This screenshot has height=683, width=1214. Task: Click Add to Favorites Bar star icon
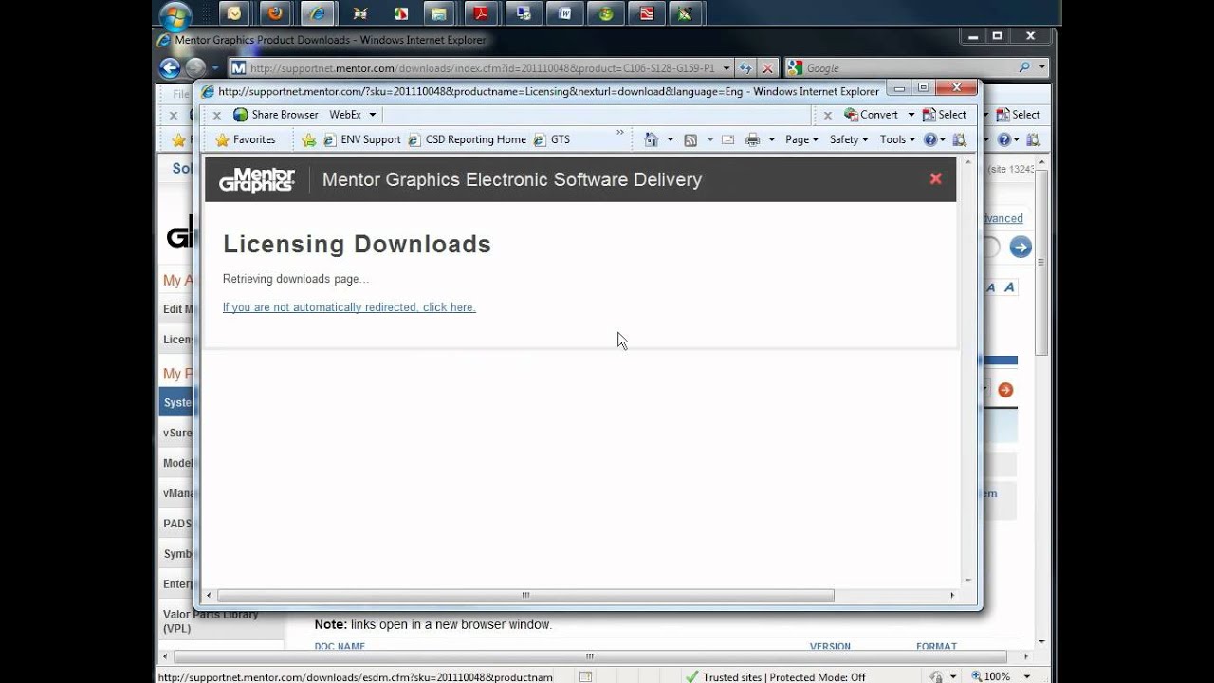point(308,139)
